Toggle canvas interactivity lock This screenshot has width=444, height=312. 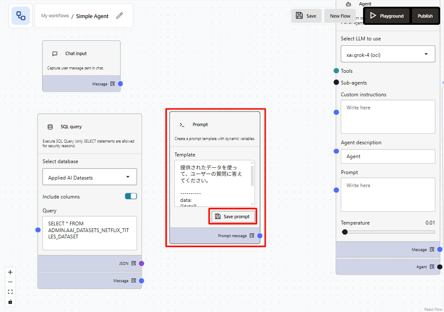(10, 302)
